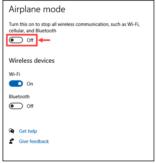Click the On label beside Wi-Fi switch

point(30,84)
